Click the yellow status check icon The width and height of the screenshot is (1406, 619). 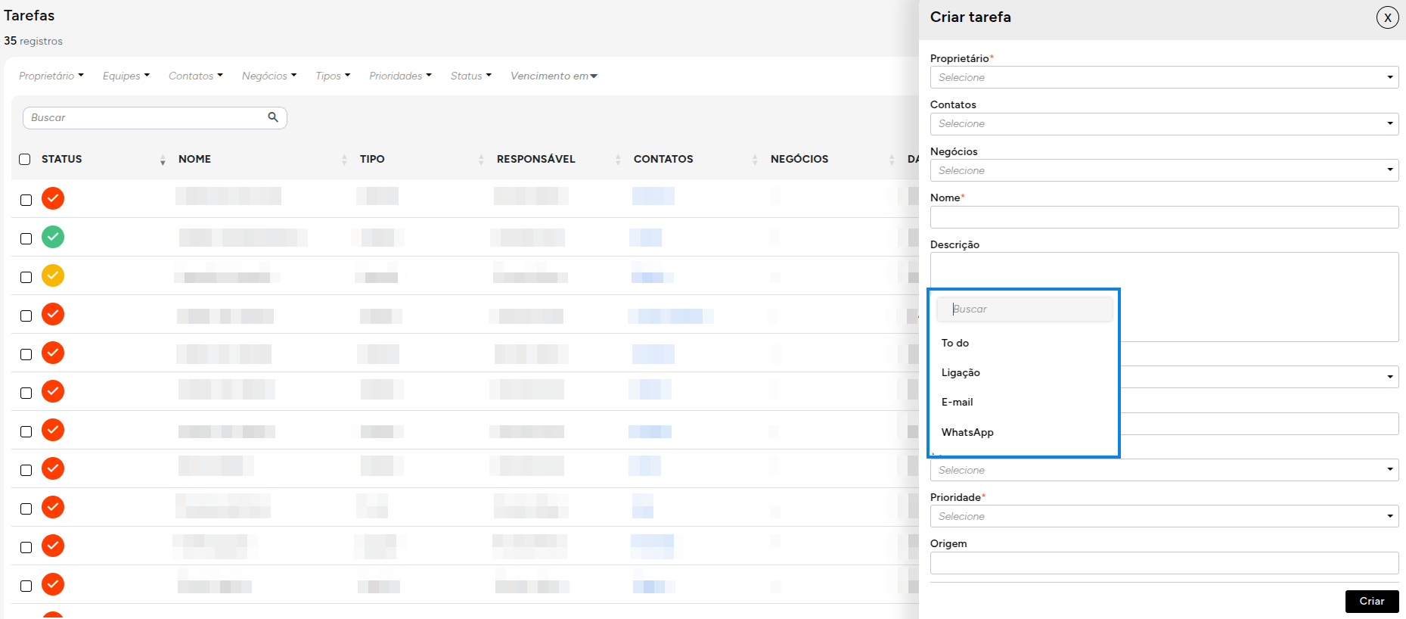tap(53, 275)
